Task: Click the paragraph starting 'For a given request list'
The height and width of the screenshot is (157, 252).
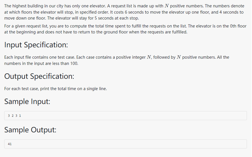Action: (x=125, y=29)
